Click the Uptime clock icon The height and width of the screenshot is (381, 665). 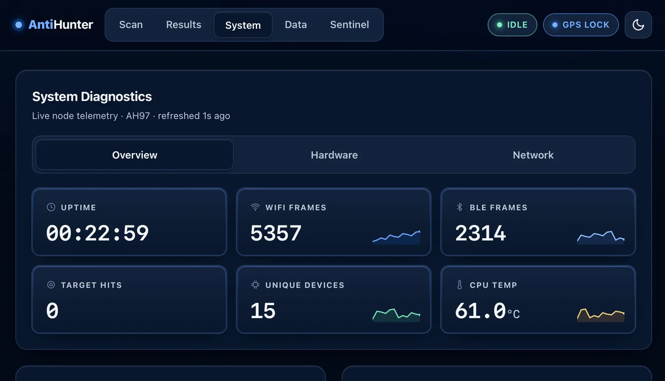point(51,207)
